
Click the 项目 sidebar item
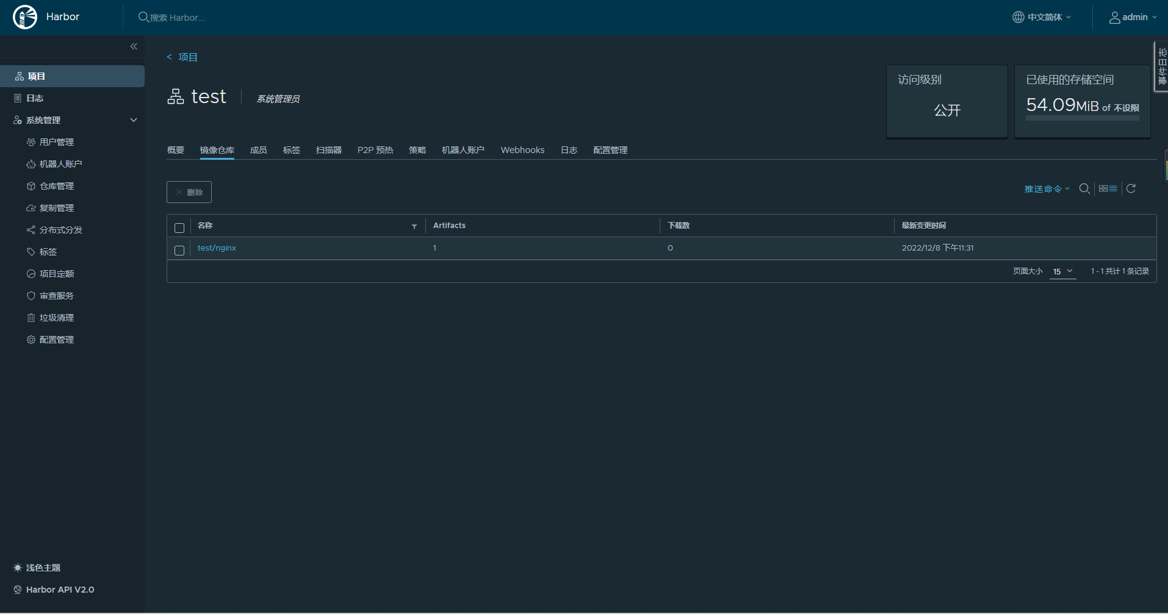72,76
